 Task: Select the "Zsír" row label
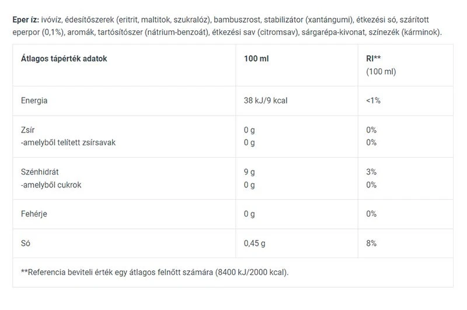point(27,130)
